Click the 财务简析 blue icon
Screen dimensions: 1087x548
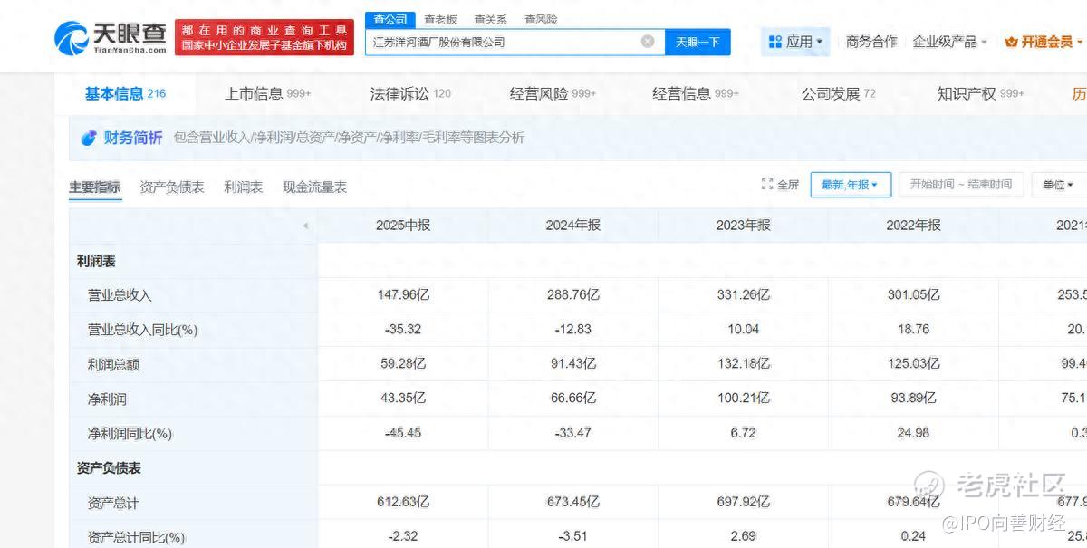89,138
